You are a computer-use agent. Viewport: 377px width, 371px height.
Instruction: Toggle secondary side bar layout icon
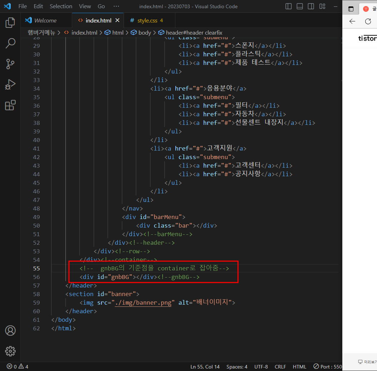(311, 6)
